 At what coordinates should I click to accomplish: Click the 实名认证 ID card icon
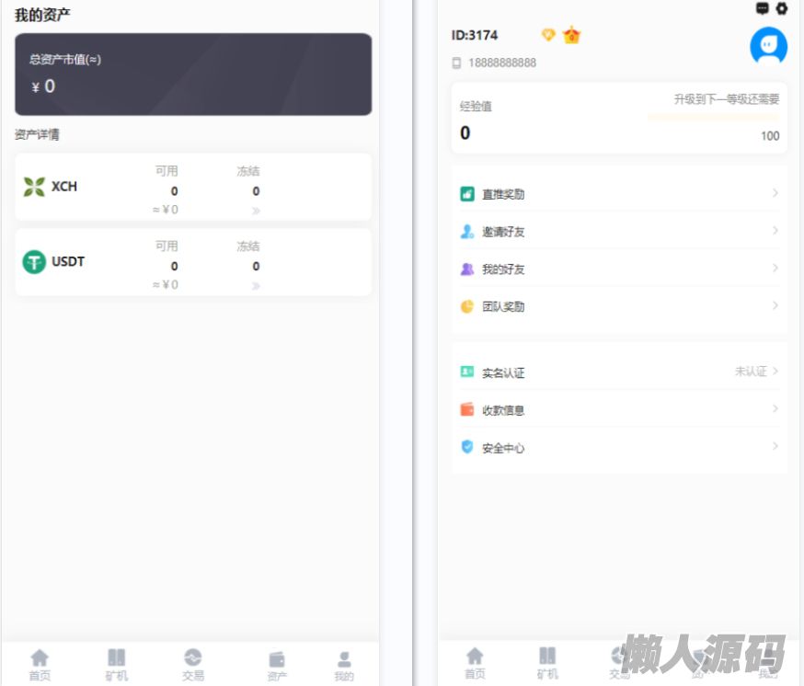(x=467, y=372)
